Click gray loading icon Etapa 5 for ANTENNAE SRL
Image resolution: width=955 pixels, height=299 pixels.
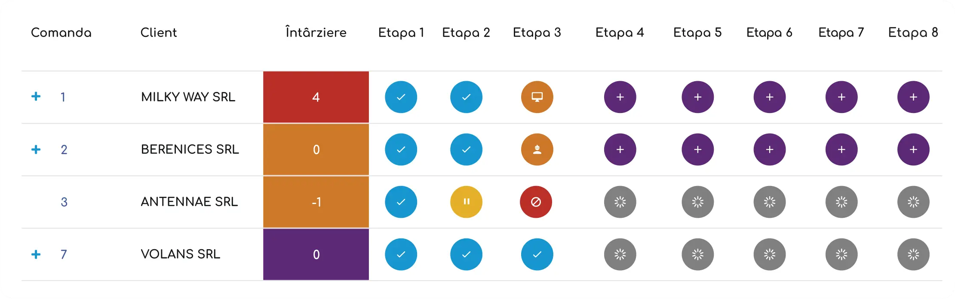pos(697,202)
